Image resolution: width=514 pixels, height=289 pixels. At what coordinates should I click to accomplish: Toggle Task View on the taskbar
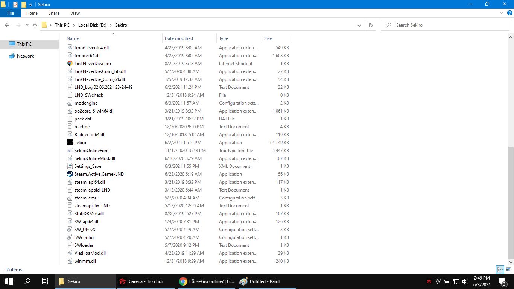click(x=44, y=281)
